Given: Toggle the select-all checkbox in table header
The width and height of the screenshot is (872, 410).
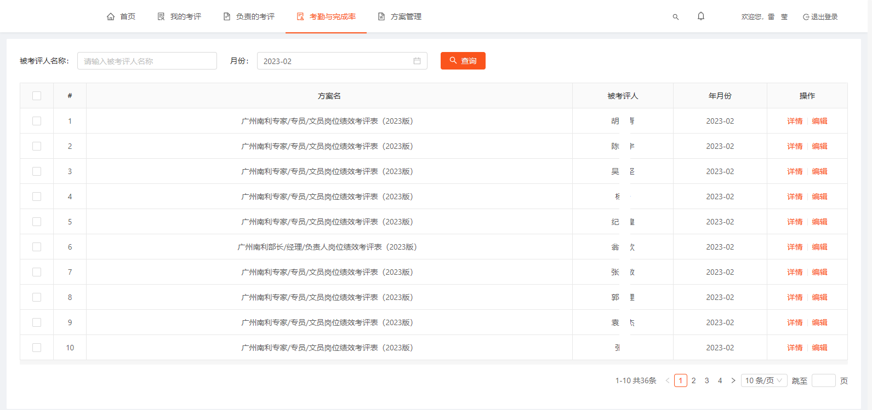Looking at the screenshot, I should (x=37, y=96).
